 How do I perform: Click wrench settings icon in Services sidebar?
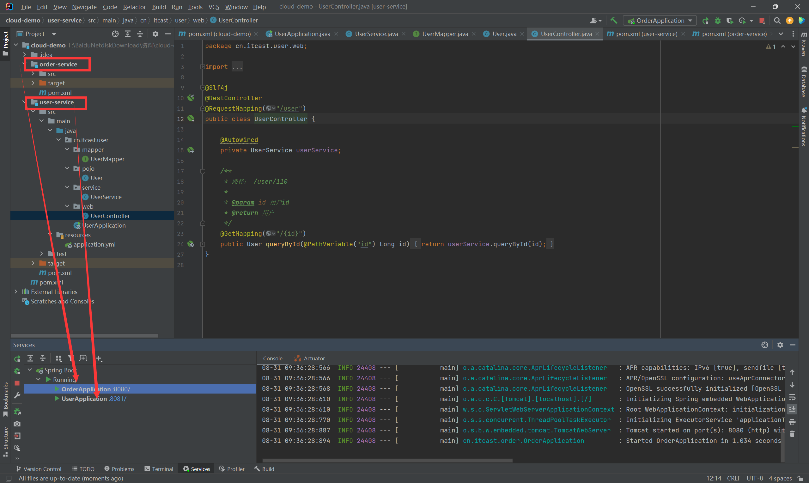pyautogui.click(x=17, y=395)
